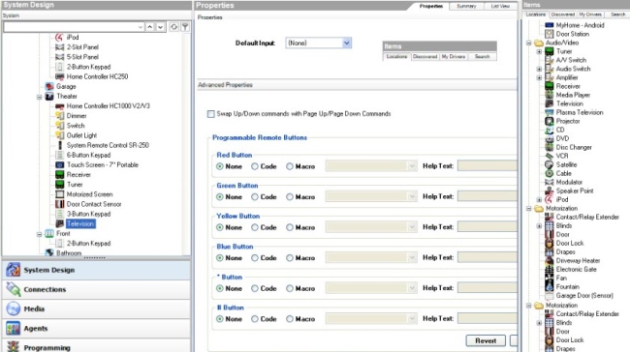Open the Media section

pos(96,308)
